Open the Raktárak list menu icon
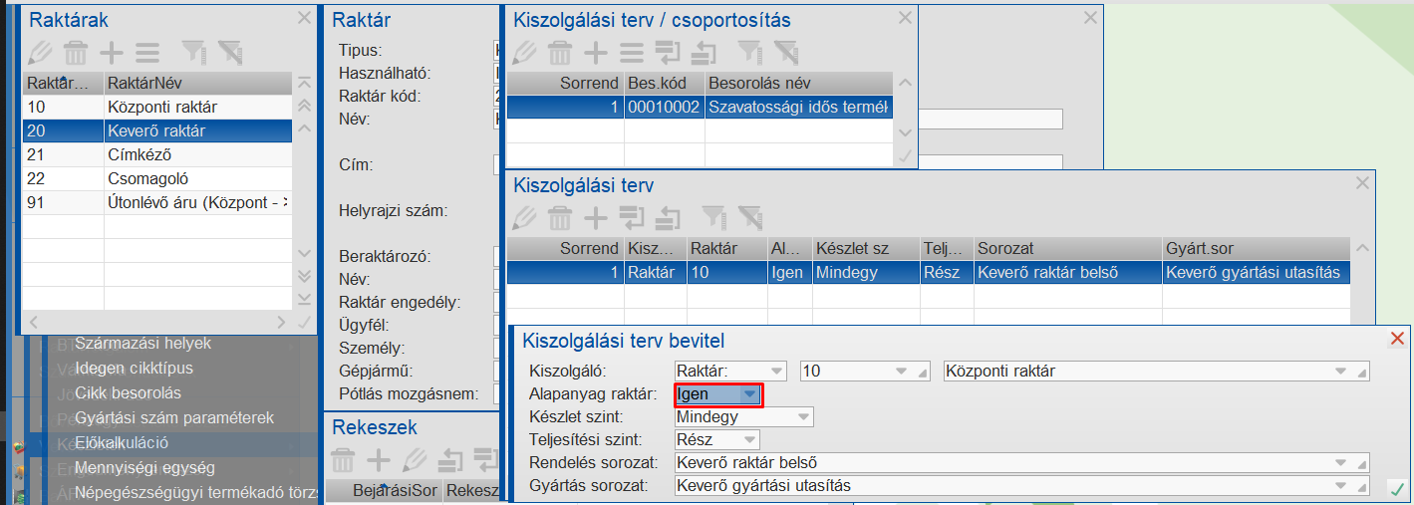The height and width of the screenshot is (505, 1414). tap(147, 53)
